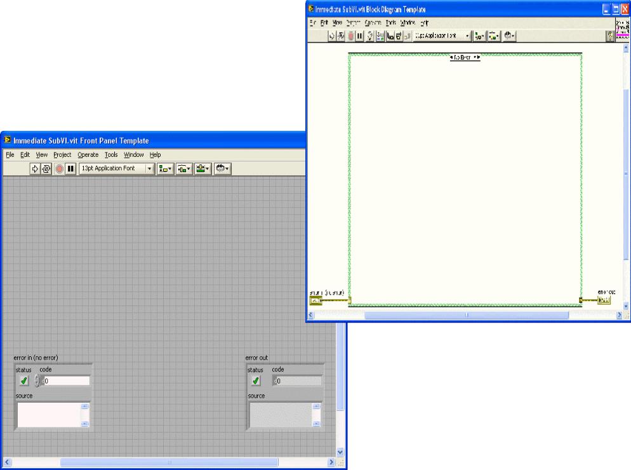
Task: Click Step Out in Block Diagram toolbar
Action: click(x=407, y=36)
